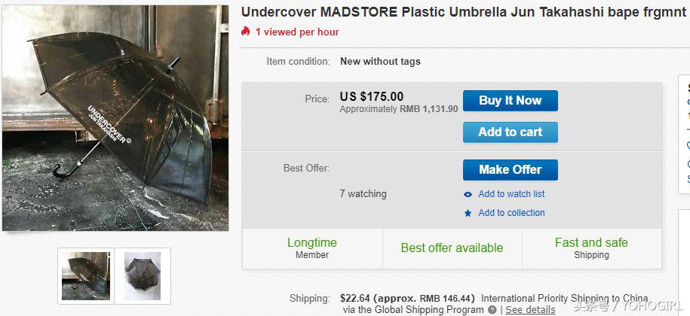This screenshot has width=690, height=316.
Task: Select the first umbrella thumbnail
Action: tap(86, 275)
